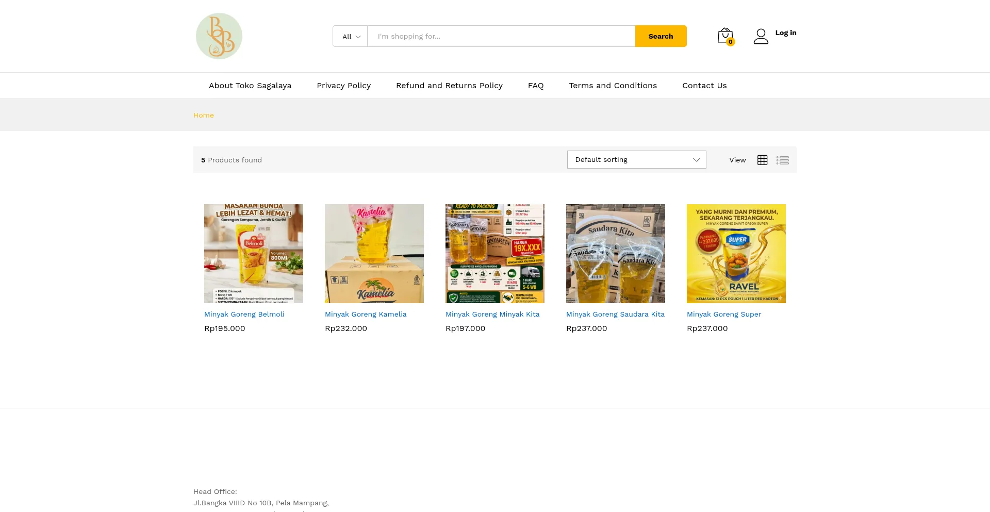Click the Home breadcrumb link
The height and width of the screenshot is (512, 990).
[x=204, y=115]
